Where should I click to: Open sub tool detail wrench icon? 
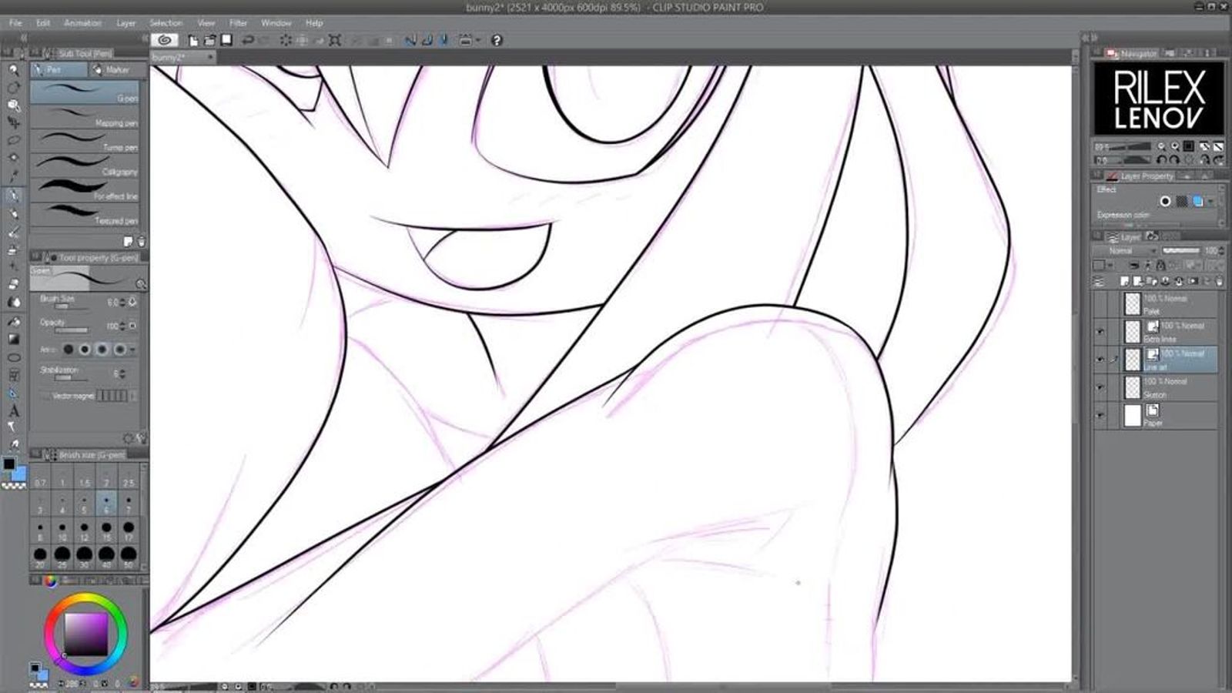click(x=140, y=438)
